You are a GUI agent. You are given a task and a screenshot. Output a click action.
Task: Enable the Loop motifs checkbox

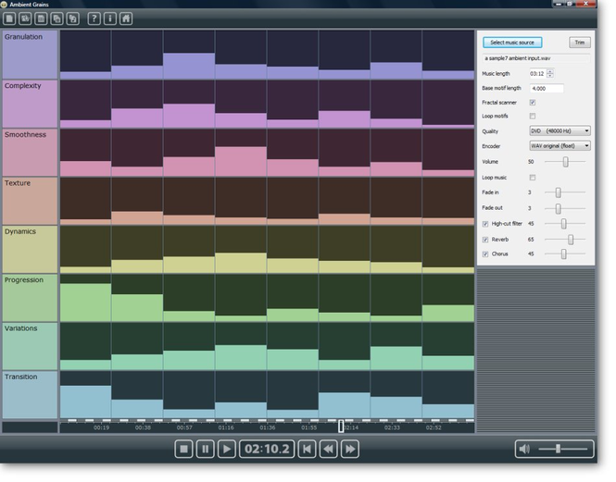click(533, 117)
